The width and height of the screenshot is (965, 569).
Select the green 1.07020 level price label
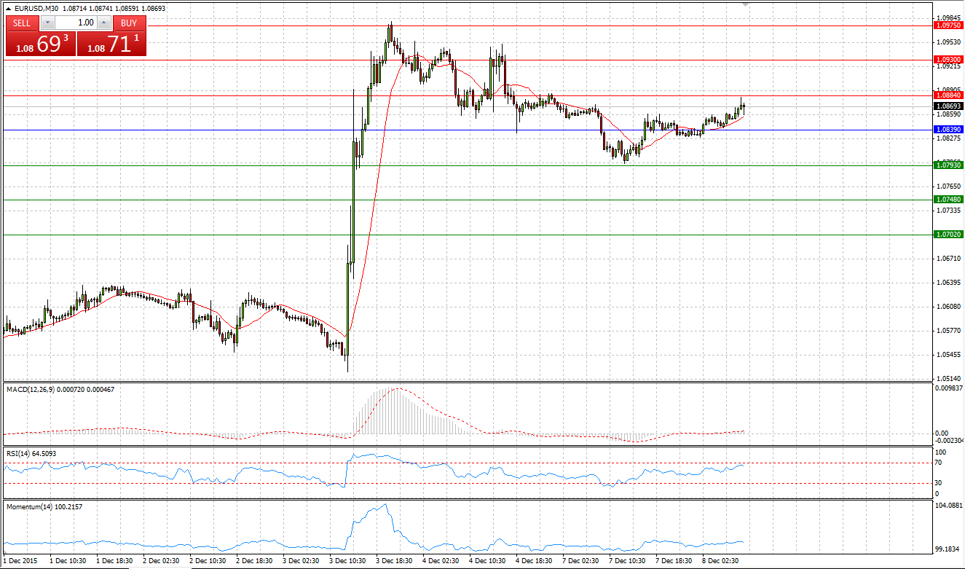point(948,235)
